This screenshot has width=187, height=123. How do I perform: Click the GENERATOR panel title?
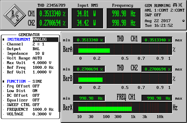click(x=29, y=35)
